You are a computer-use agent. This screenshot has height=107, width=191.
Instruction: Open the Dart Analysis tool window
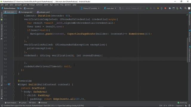pyautogui.click(x=10, y=103)
